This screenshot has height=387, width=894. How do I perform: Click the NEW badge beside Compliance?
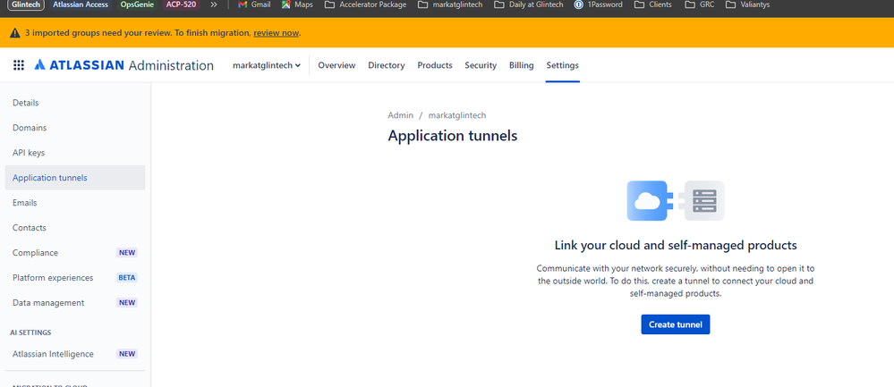[x=127, y=253]
